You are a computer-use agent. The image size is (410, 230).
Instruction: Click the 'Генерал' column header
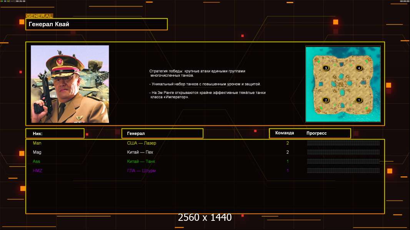pyautogui.click(x=162, y=133)
